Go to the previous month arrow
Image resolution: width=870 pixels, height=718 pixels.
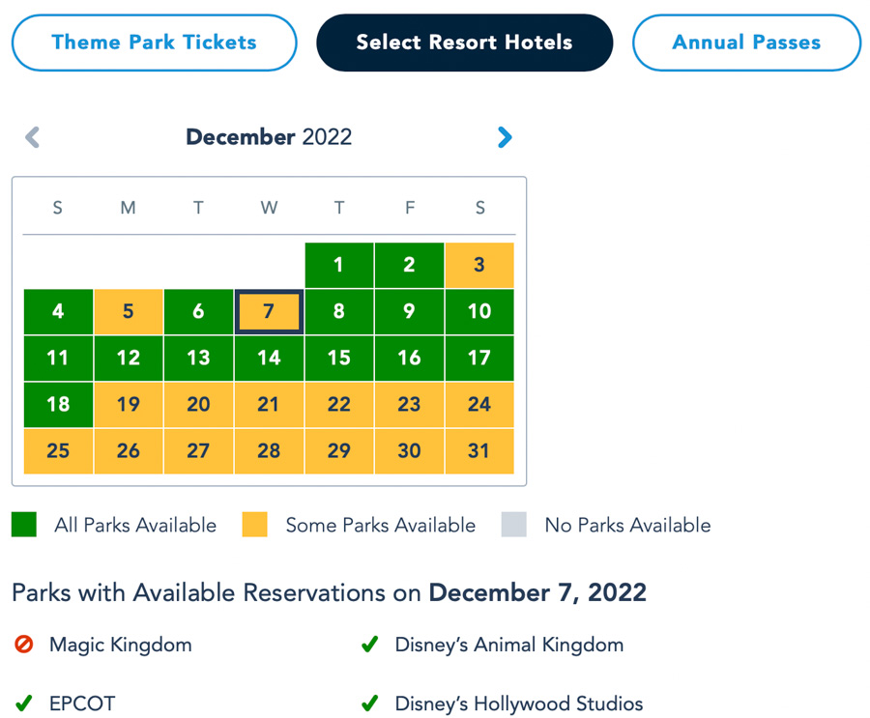[x=33, y=138]
